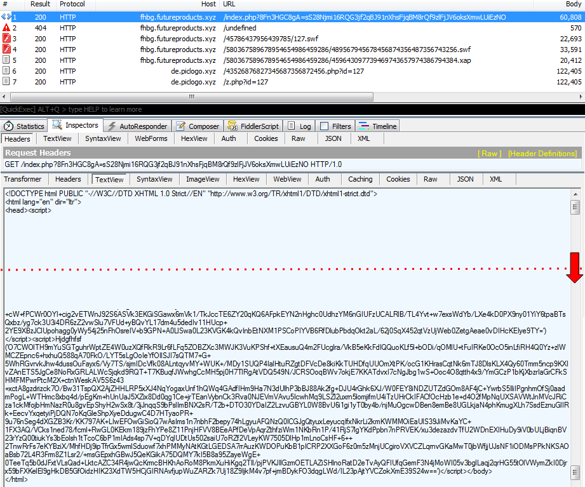Viewport: 585px width, 487px height.
Task: Click the document icon on session 7
Action: pyautogui.click(x=6, y=81)
